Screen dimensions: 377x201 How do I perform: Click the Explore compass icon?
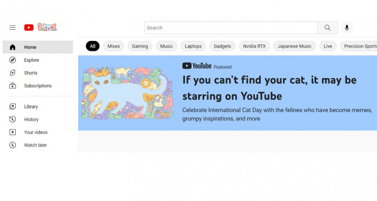coord(13,60)
